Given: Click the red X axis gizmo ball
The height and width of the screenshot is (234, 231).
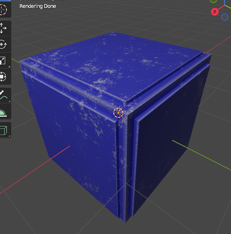Looking at the screenshot, I should point(215,12).
